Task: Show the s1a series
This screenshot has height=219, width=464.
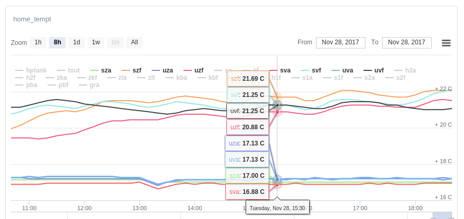Action: tap(302, 78)
